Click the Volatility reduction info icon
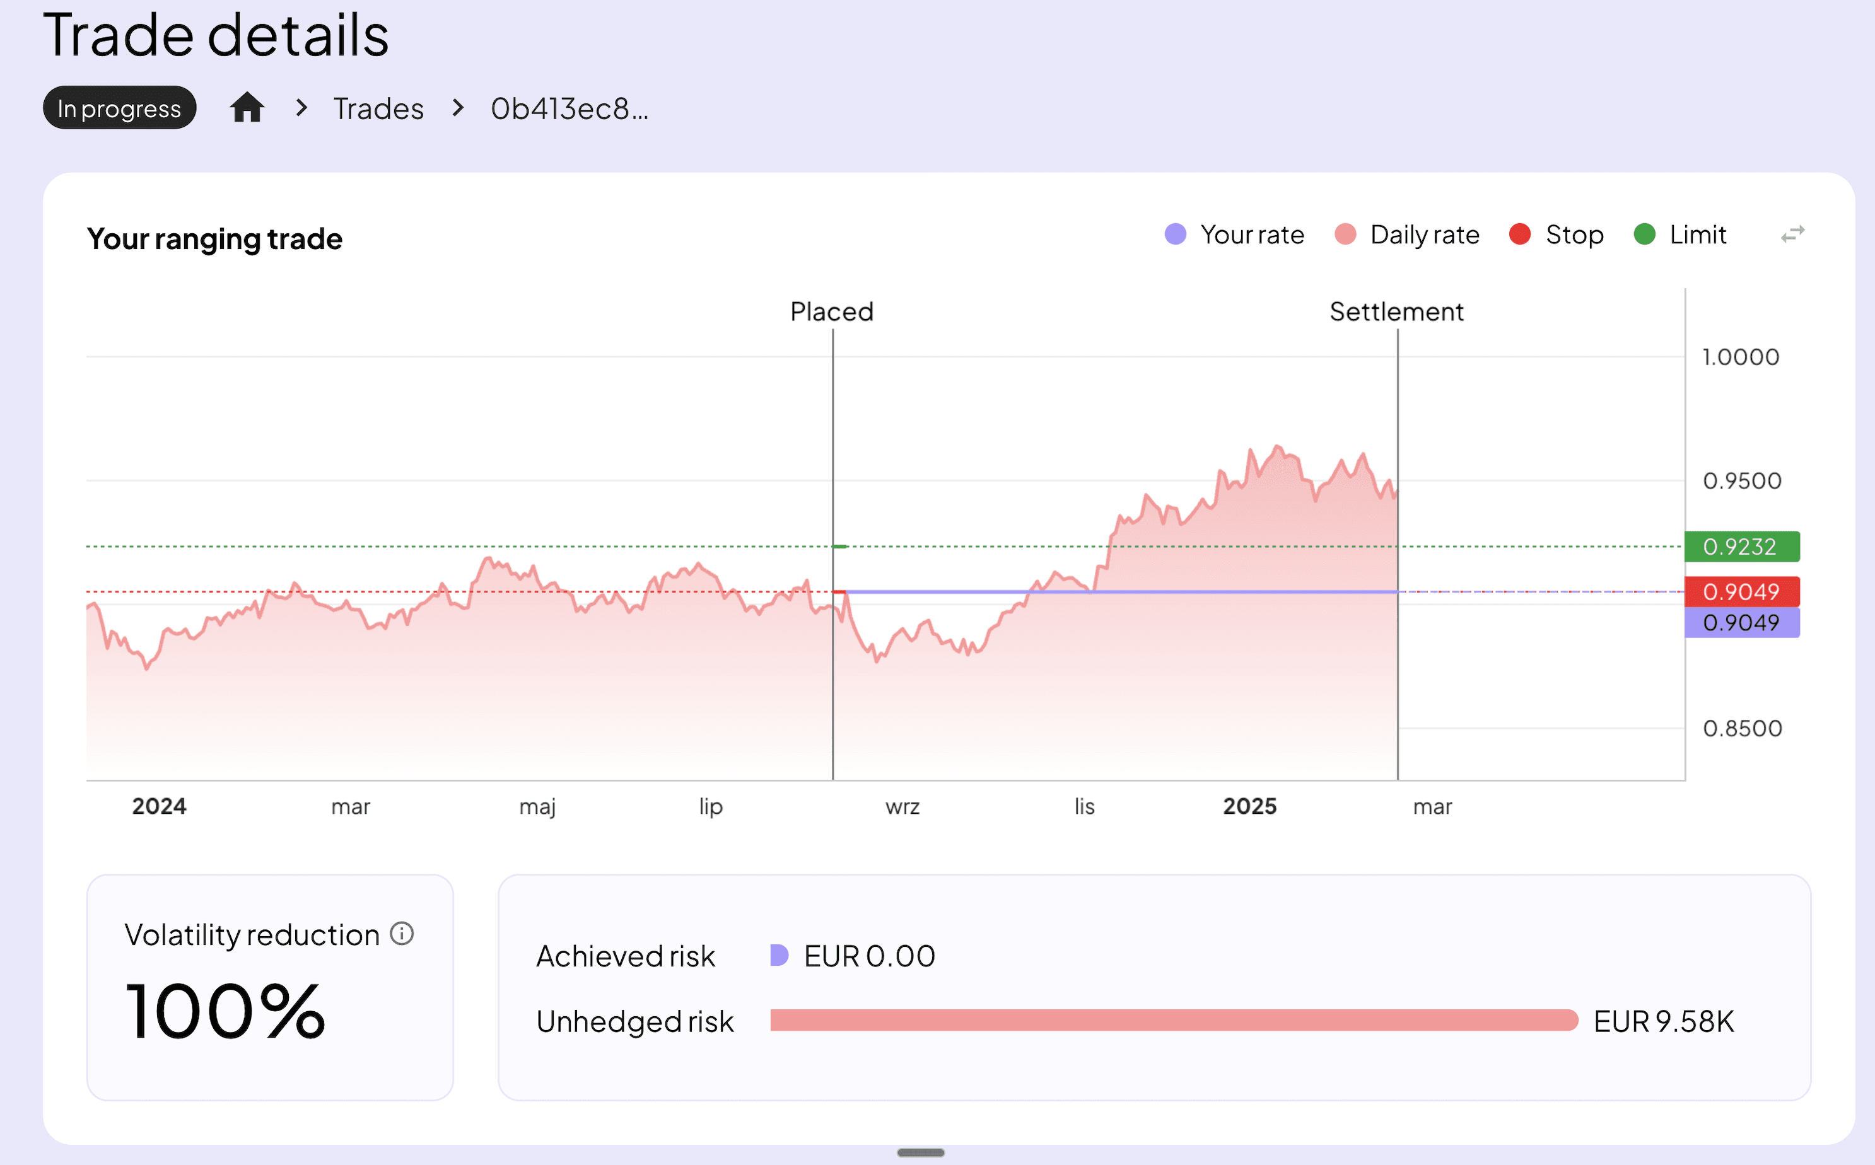Screen dimensions: 1875x1165 402,934
